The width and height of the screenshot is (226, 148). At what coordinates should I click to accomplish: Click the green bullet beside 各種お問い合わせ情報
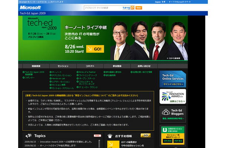(x=132, y=72)
